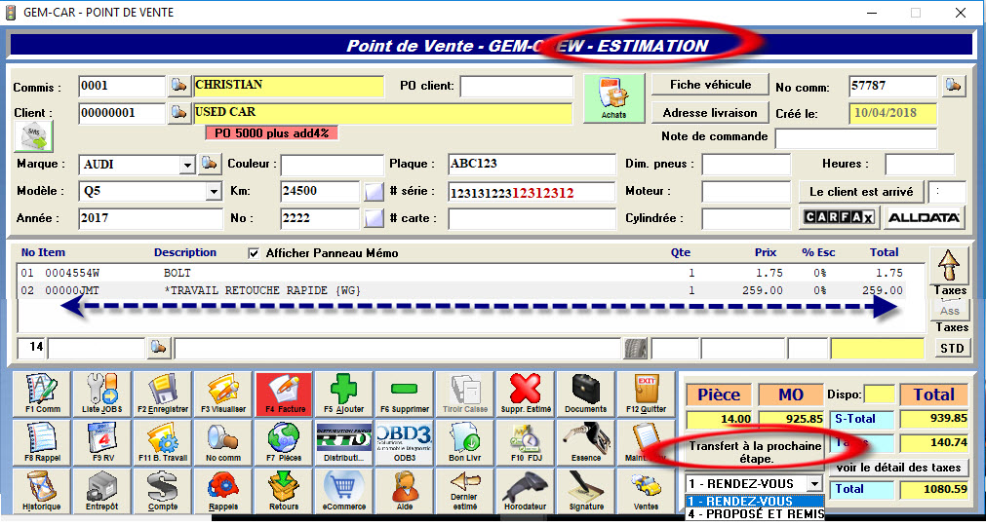Open CARFAX report button

(x=840, y=218)
